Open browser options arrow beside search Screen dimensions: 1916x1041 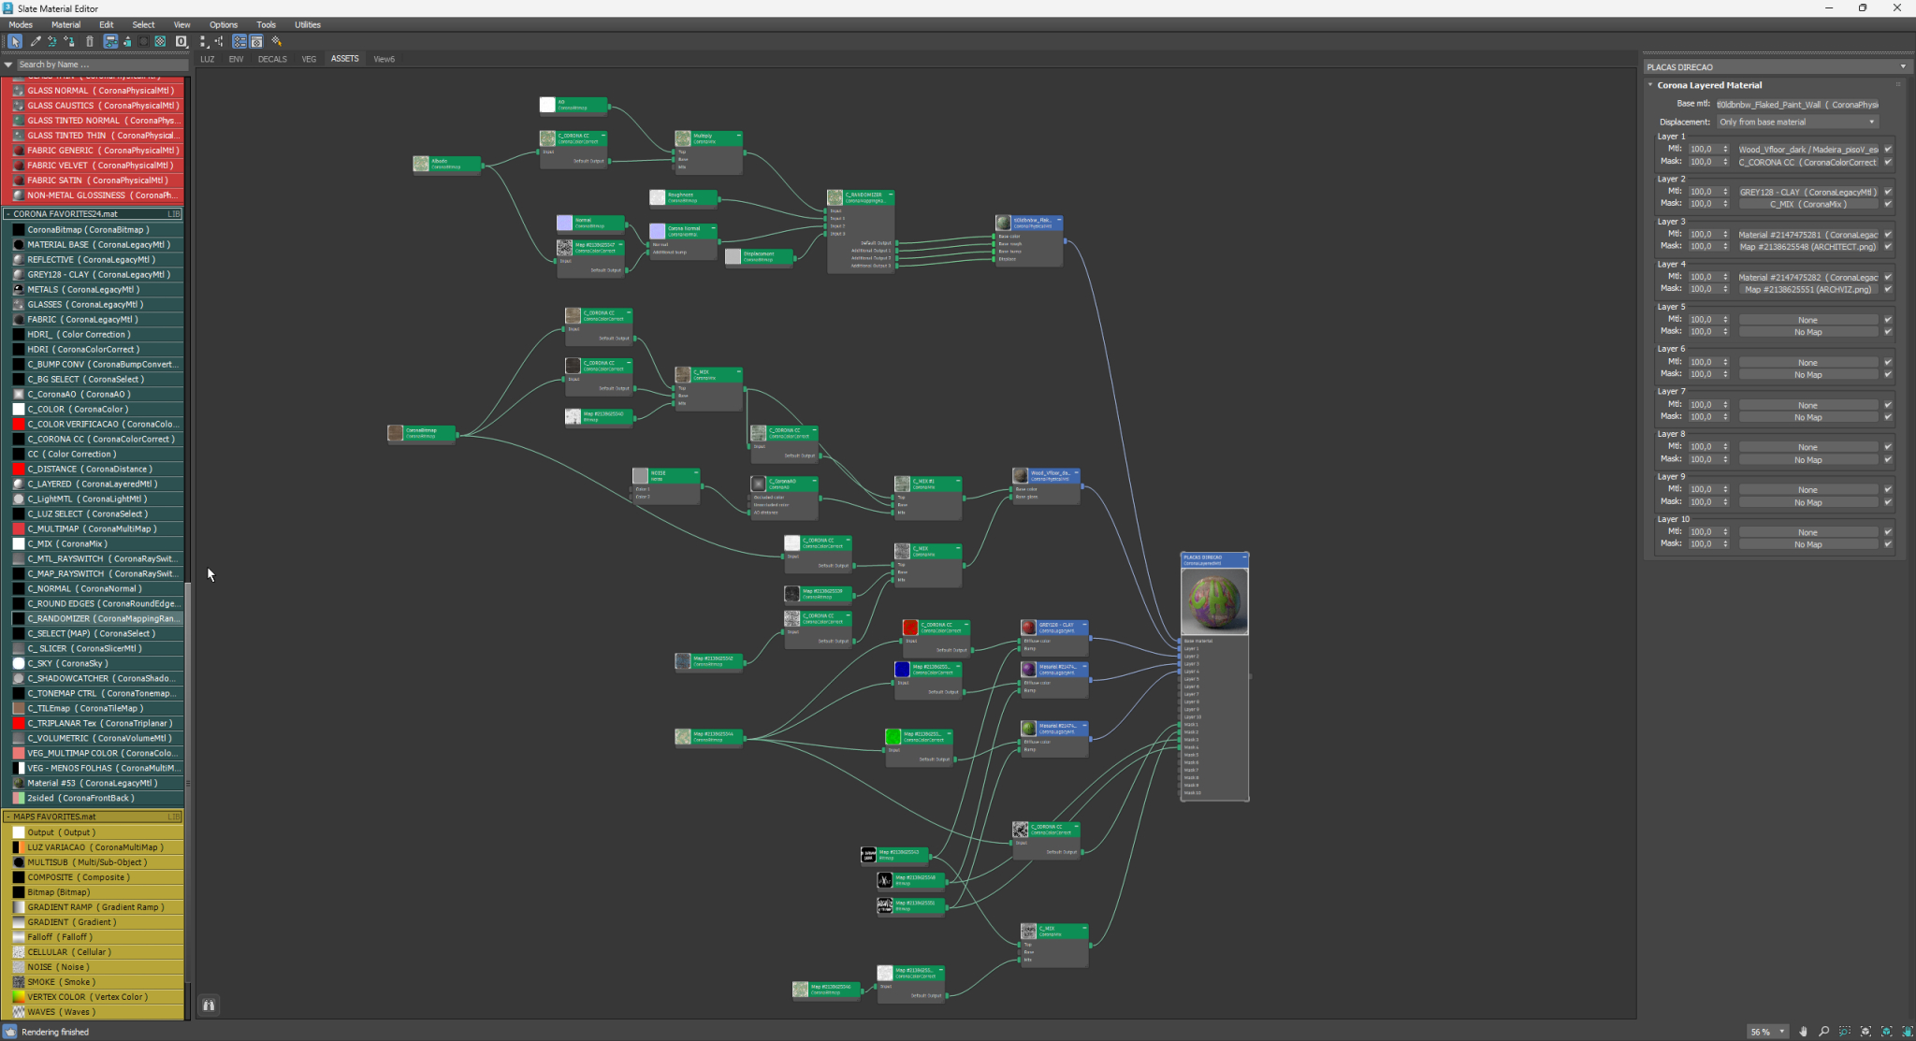[8, 65]
